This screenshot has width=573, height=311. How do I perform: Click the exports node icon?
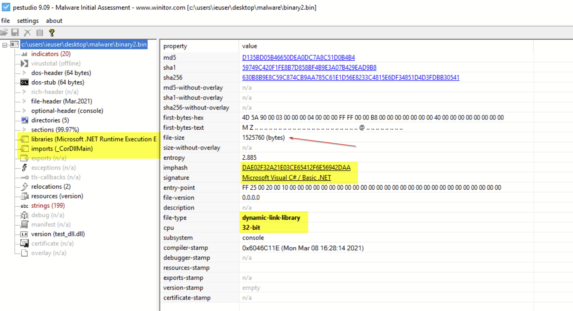pyautogui.click(x=25, y=158)
